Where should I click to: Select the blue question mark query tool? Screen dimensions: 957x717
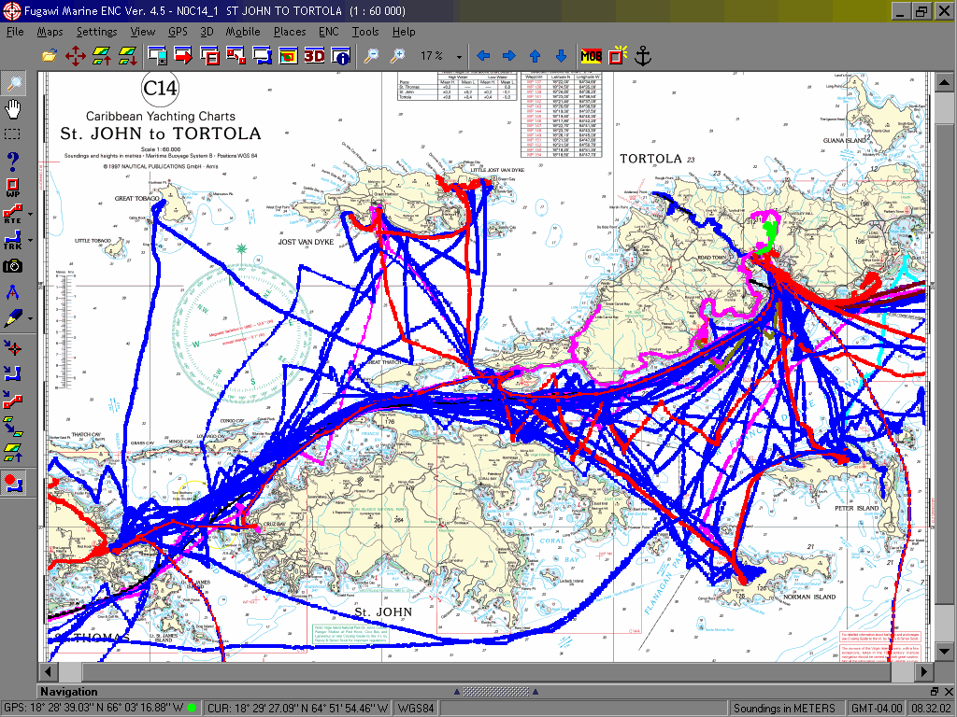point(13,161)
